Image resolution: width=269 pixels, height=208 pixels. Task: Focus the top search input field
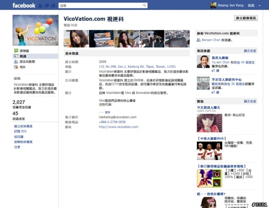100,5
